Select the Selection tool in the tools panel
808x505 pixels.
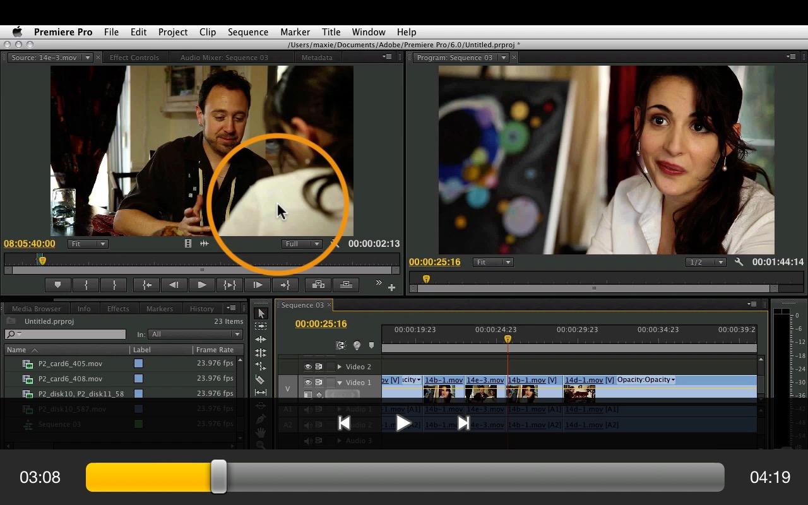tap(261, 314)
